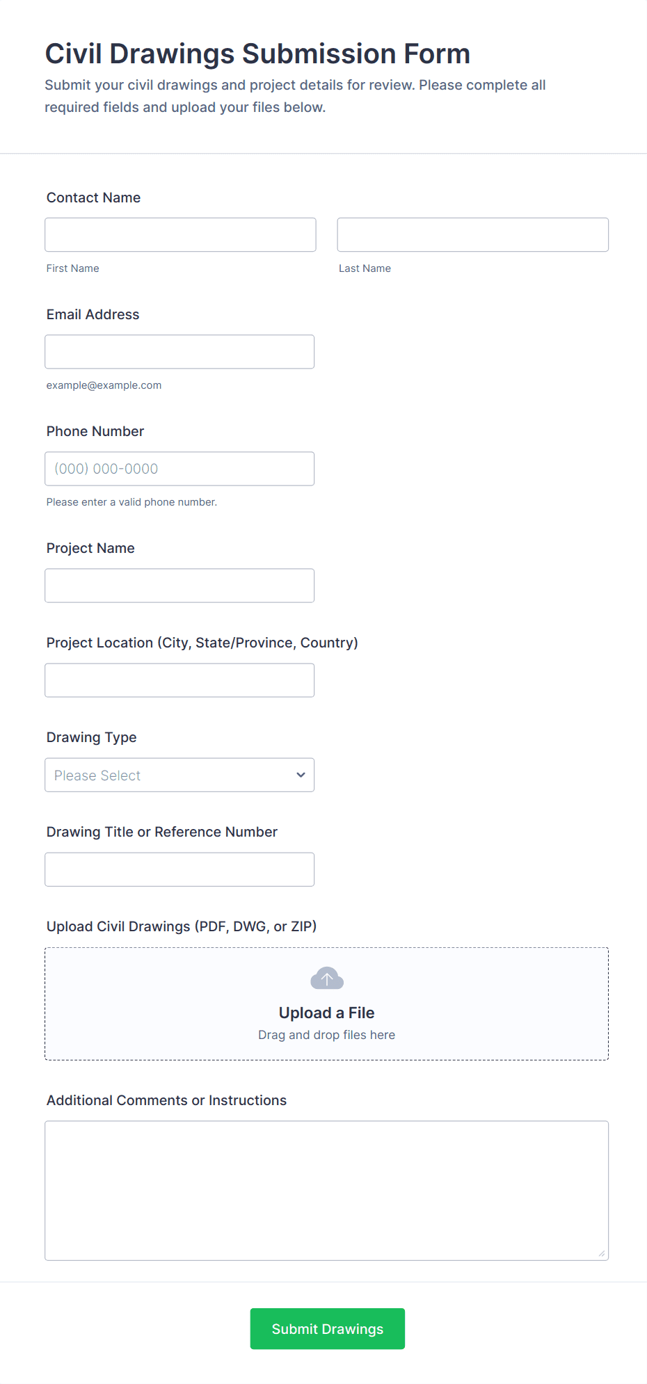
Task: Select the Phone Number field
Action: pos(179,469)
